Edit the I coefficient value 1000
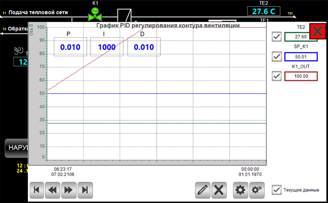 coord(107,47)
